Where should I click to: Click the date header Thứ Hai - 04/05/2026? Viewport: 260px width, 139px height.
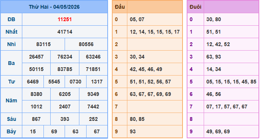pos(54,7)
